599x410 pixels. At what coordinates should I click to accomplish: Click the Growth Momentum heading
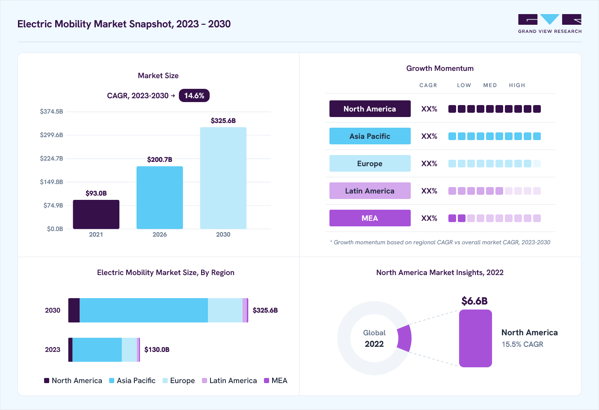[440, 68]
